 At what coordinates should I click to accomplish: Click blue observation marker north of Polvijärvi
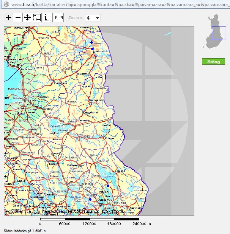coord(108,186)
